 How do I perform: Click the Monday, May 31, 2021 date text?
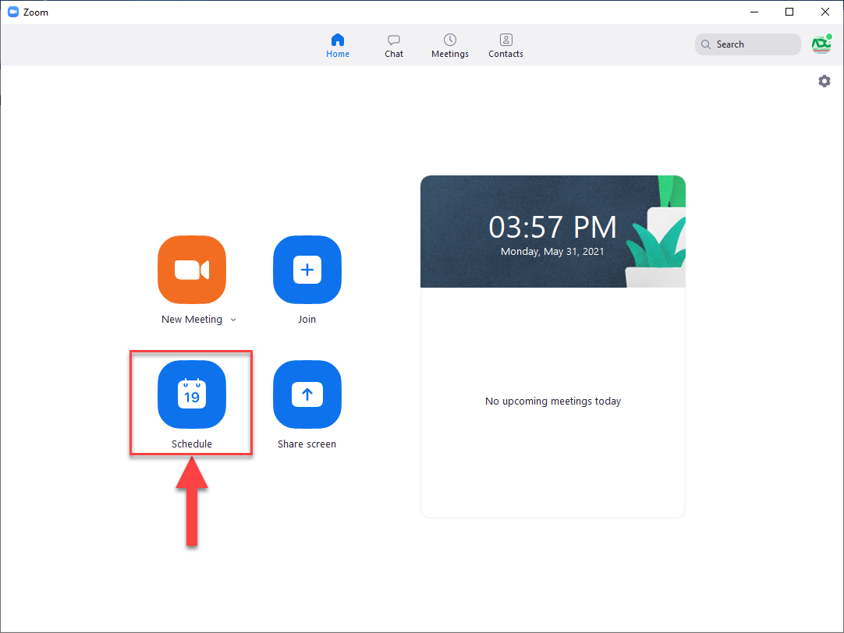click(x=552, y=252)
